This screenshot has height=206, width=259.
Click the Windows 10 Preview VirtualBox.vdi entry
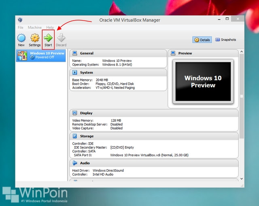click(x=149, y=155)
